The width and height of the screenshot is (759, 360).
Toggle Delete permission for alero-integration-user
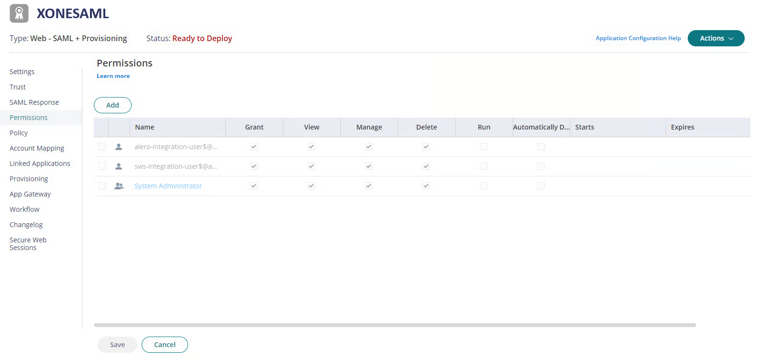pyautogui.click(x=426, y=147)
